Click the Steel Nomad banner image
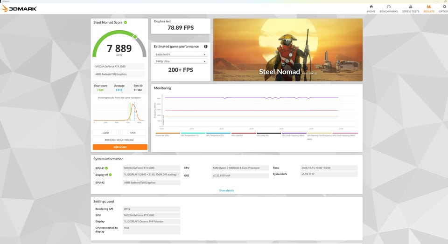 288,50
